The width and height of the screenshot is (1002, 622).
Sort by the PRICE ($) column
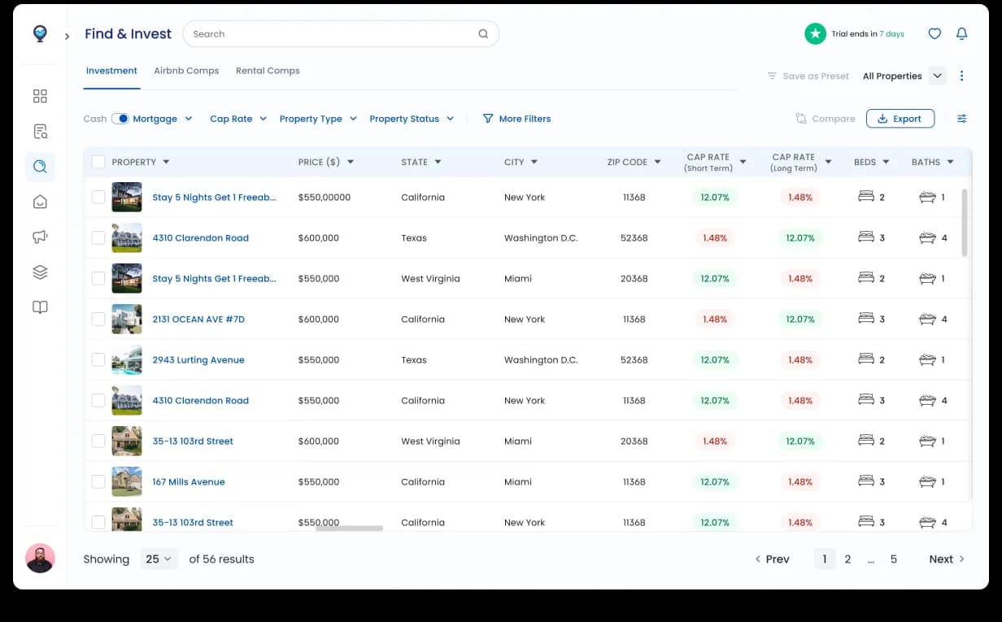(x=326, y=162)
